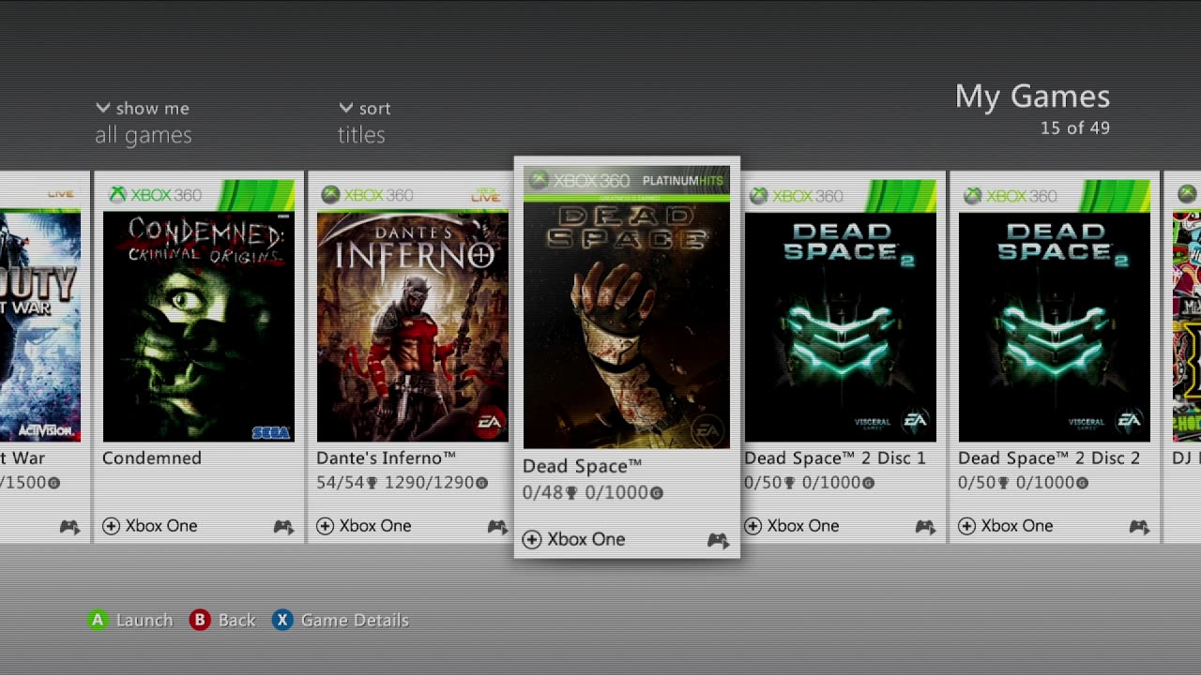Click the Xbox 360 logo on Condemned banner
This screenshot has width=1201, height=675.
(x=156, y=195)
